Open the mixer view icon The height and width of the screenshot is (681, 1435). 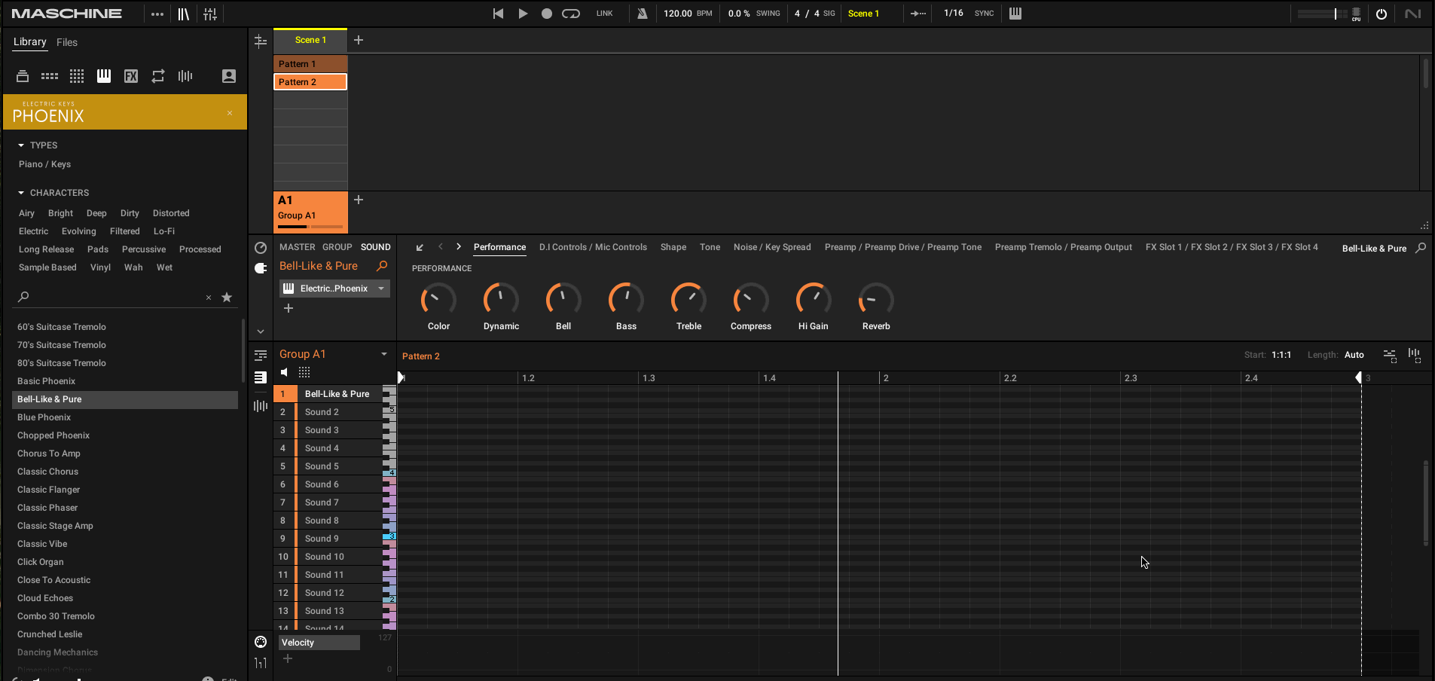tap(210, 14)
